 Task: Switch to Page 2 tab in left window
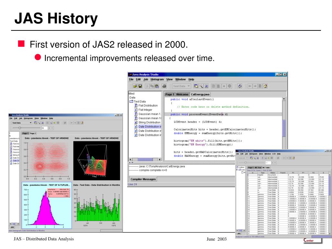coord(33,133)
